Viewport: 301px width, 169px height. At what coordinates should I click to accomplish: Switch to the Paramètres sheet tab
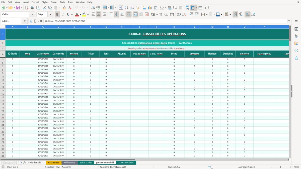tap(54, 162)
